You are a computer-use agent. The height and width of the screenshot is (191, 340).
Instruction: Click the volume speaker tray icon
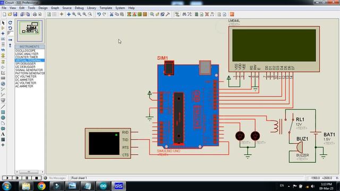312,186
